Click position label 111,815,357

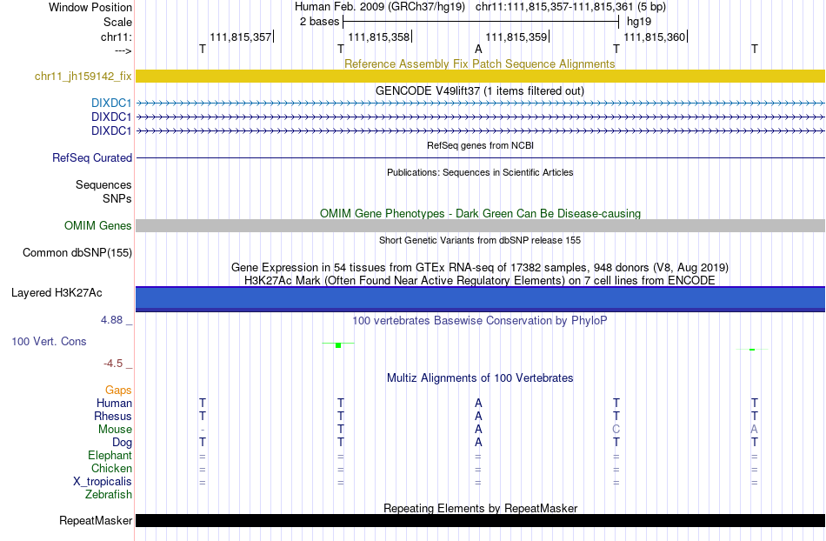[x=240, y=37]
